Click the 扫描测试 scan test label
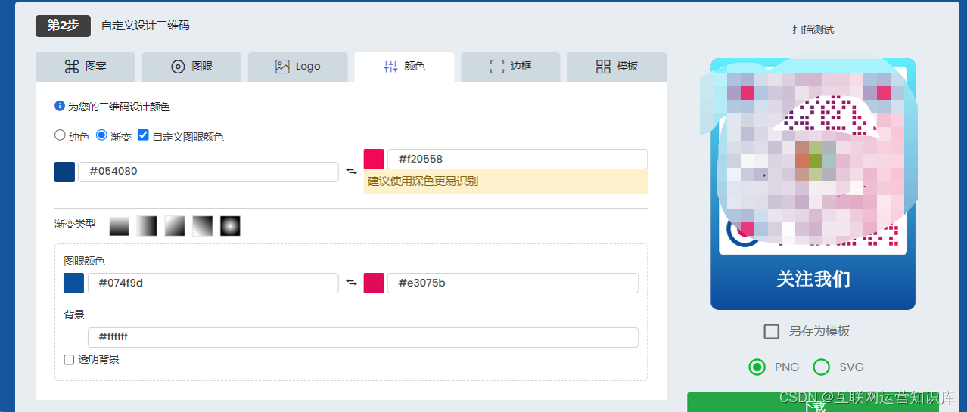The width and height of the screenshot is (967, 412). coord(813,29)
